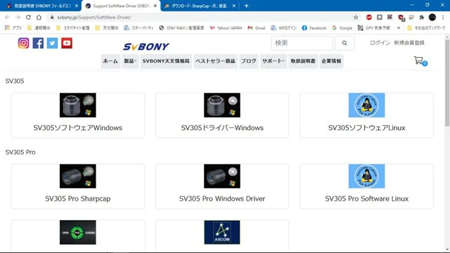Show more bookmarks with the chevron

coord(399,28)
